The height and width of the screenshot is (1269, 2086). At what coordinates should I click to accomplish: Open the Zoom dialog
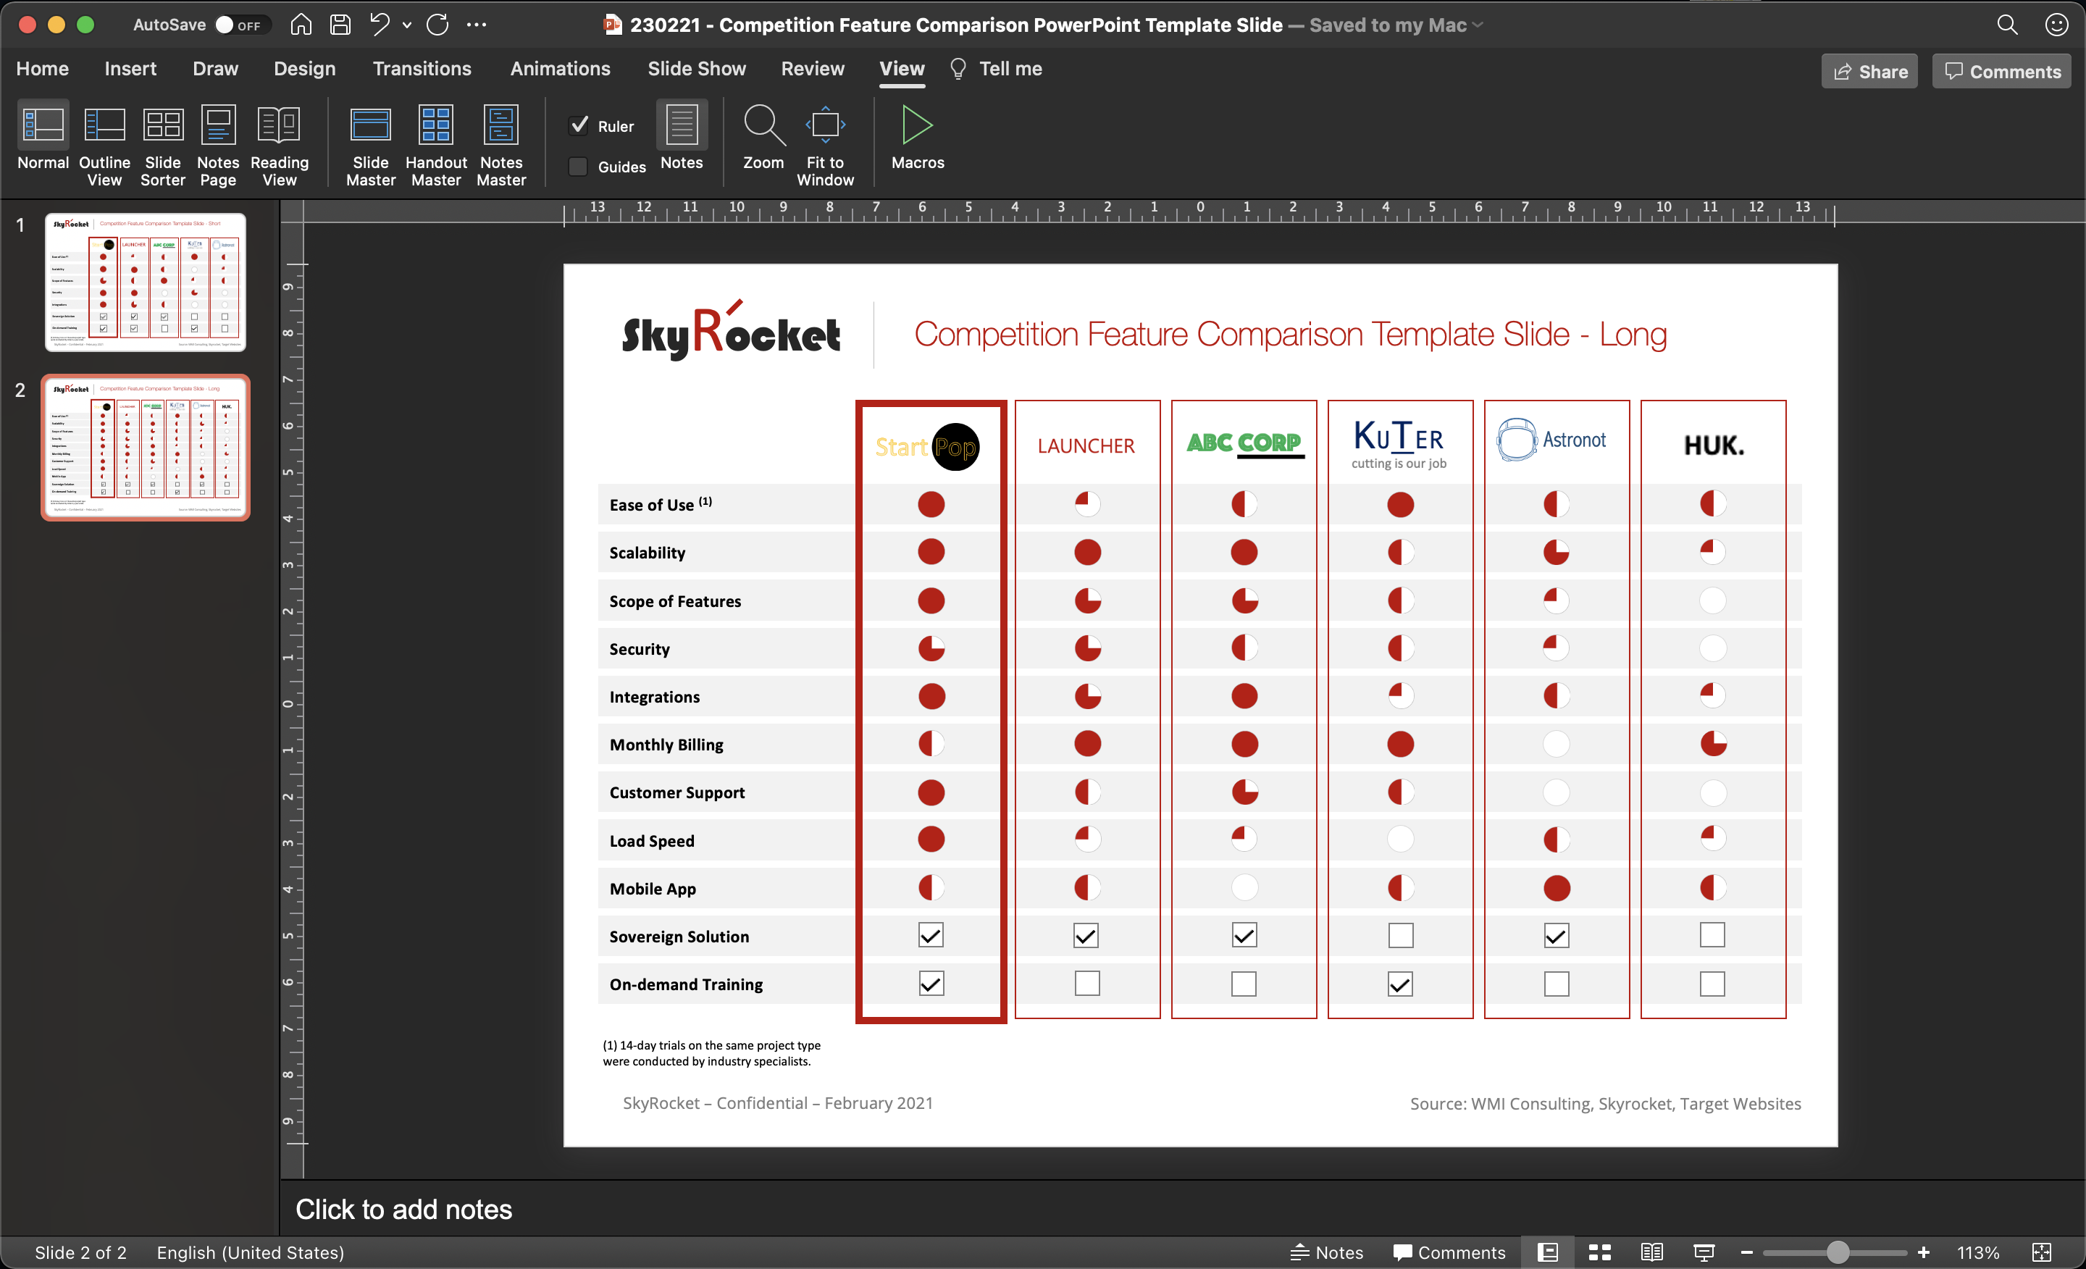pos(763,135)
